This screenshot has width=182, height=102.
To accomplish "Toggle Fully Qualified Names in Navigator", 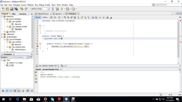I will pyautogui.click(x=23, y=91).
